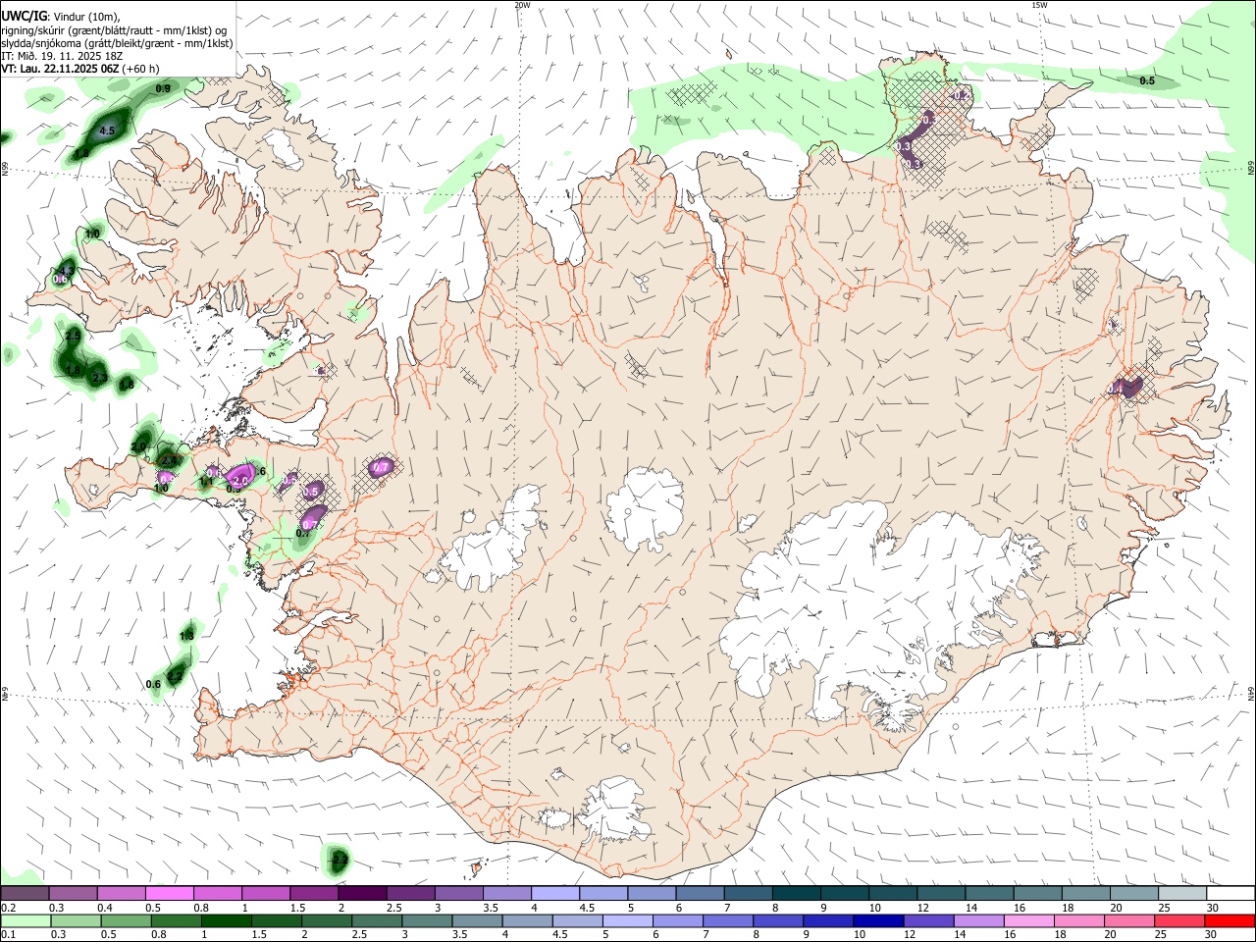Click the 'VT: Lau. 22.11.2025 06Z (+60 h)' line

(80, 69)
